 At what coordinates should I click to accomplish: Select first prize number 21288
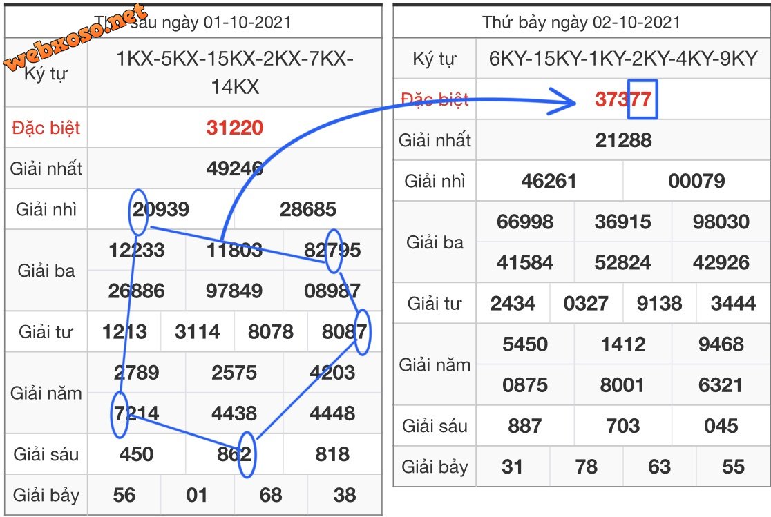(x=622, y=141)
